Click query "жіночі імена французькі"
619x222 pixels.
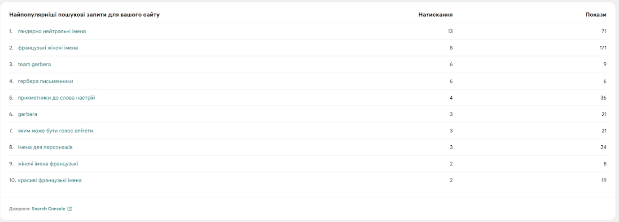[48, 164]
